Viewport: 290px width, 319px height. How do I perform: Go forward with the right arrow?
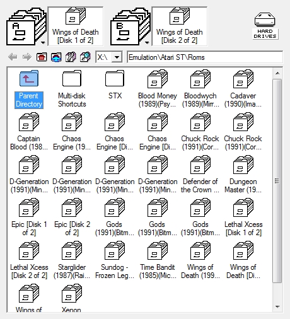(27, 57)
